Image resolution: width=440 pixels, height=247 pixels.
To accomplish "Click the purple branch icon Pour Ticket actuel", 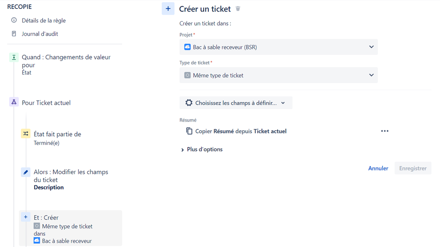I will (14, 102).
